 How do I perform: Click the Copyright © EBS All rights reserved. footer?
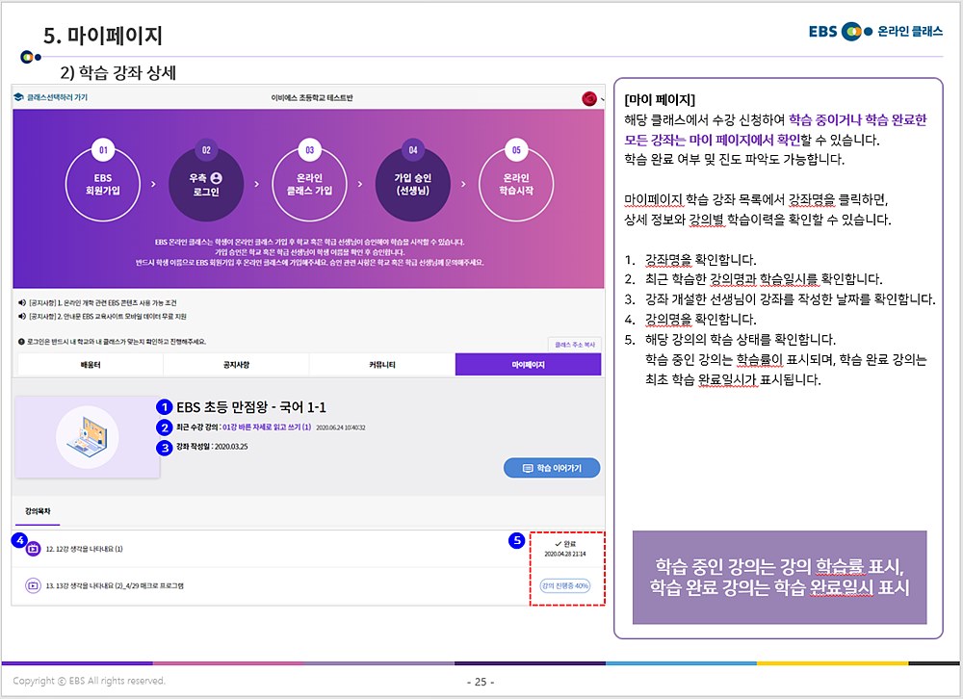(x=89, y=681)
